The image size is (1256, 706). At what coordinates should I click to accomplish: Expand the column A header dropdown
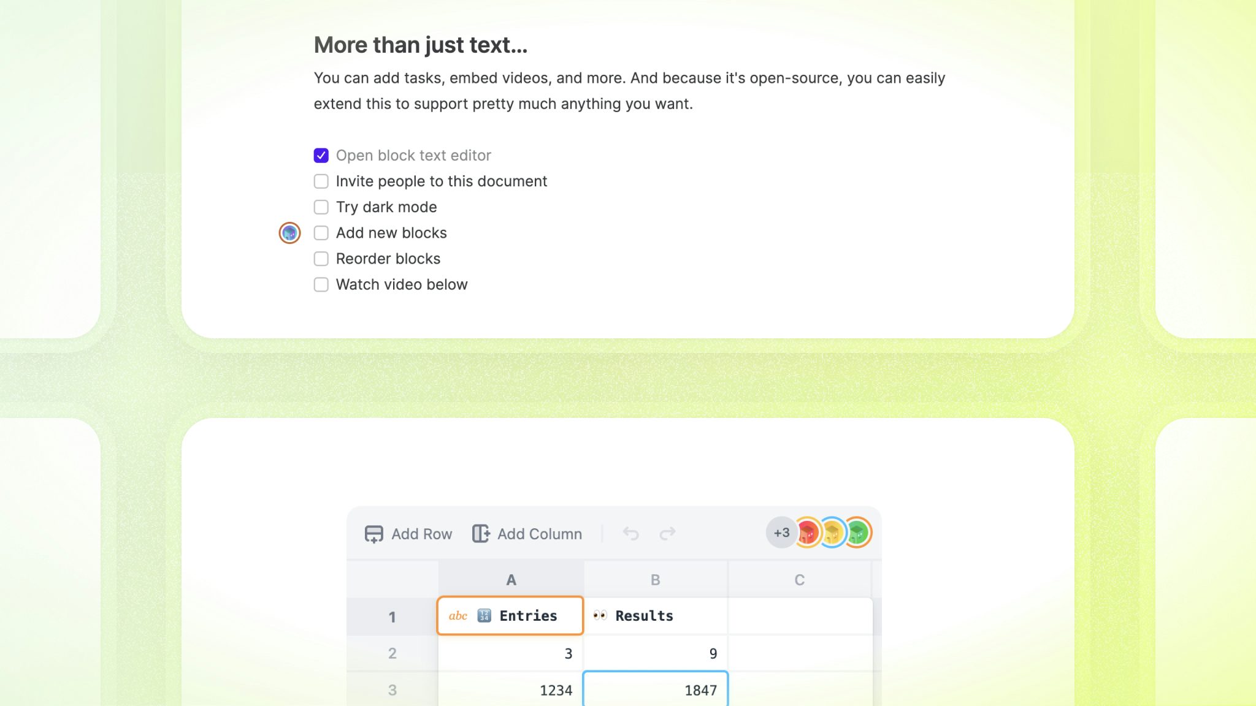[511, 579]
